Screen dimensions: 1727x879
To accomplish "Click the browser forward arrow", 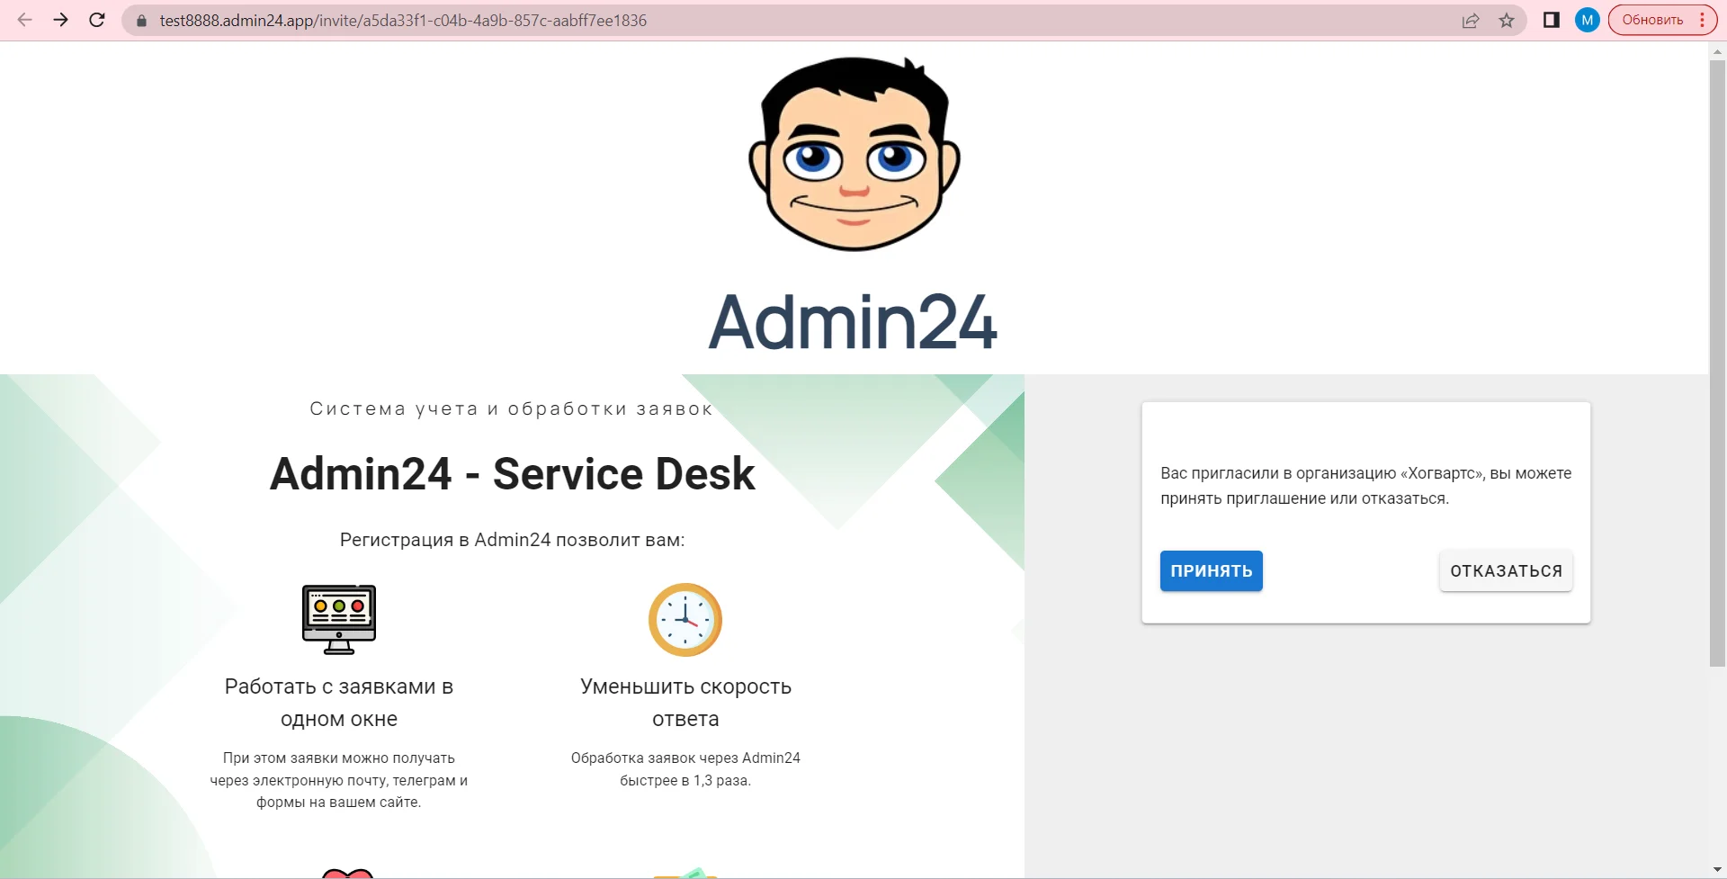I will coord(61,20).
